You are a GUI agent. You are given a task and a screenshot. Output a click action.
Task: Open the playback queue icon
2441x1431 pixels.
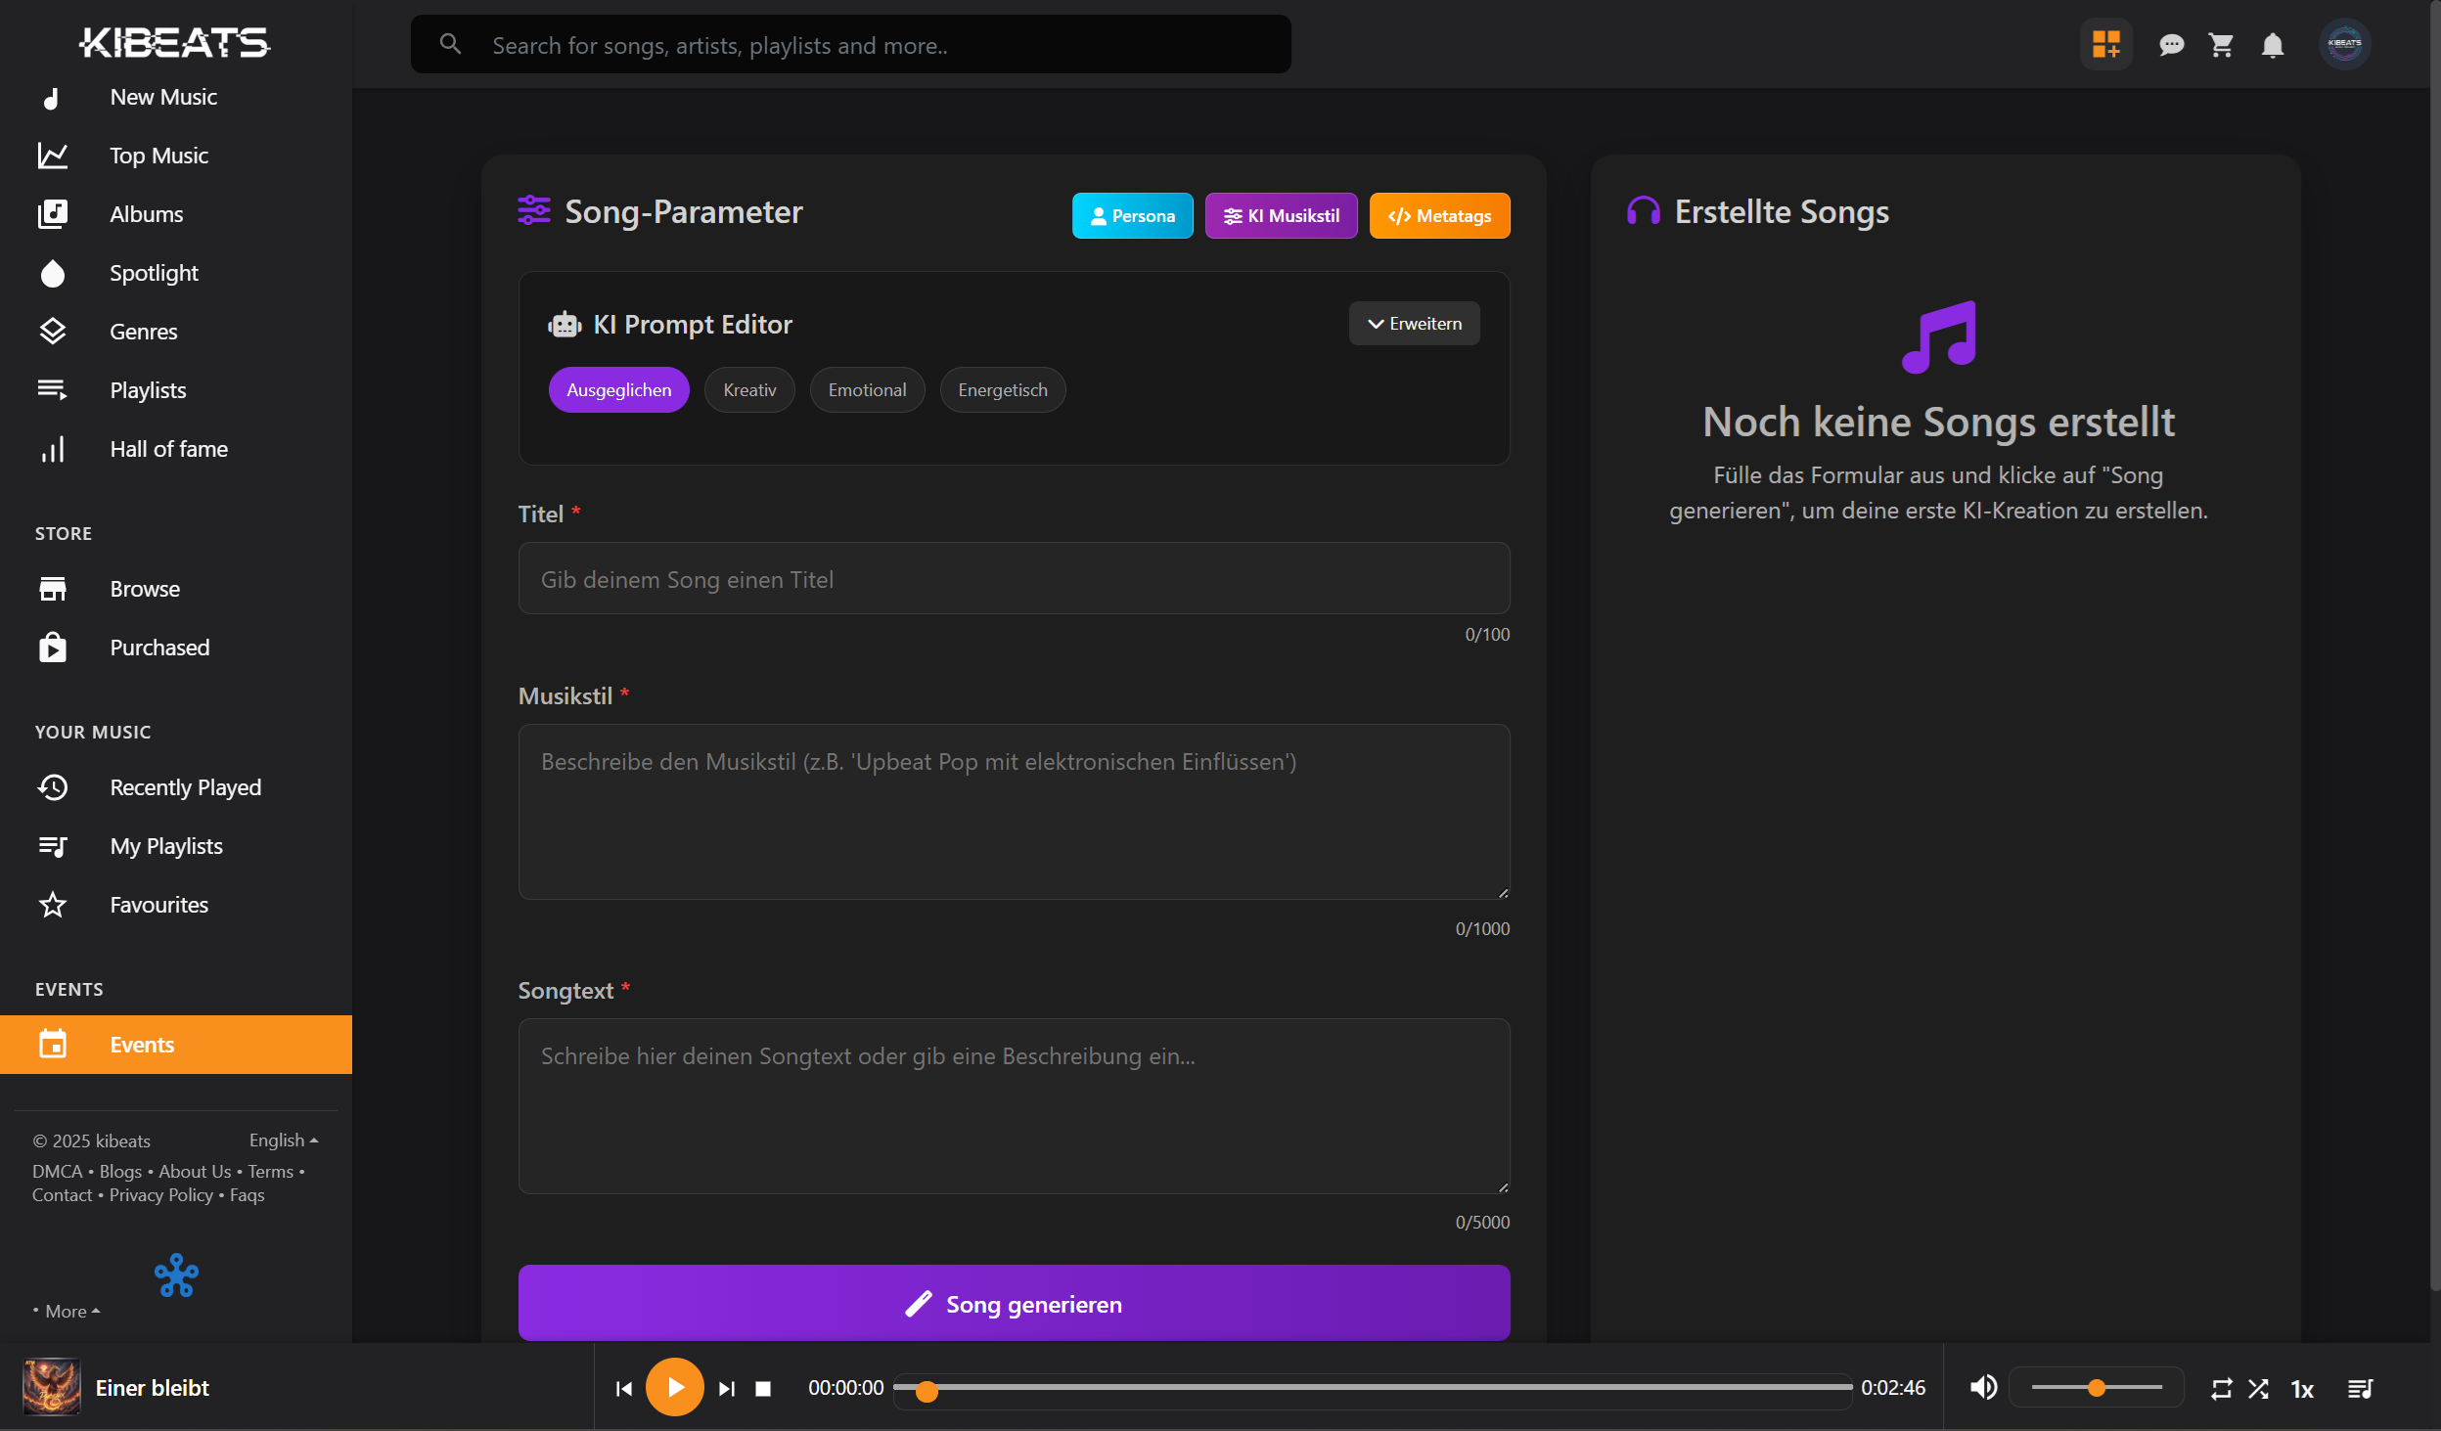pos(2360,1388)
